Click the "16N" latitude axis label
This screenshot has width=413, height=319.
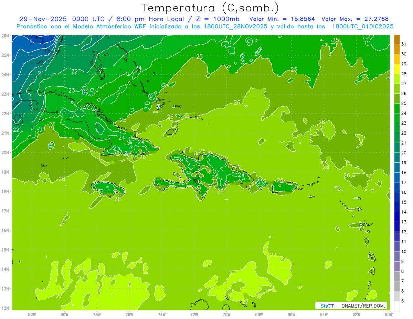click(x=5, y=230)
